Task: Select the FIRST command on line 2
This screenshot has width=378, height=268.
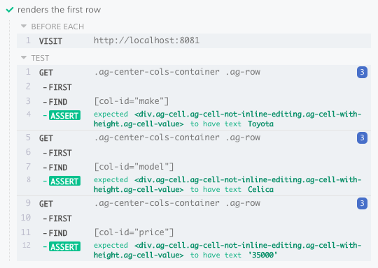Action: 194,87
